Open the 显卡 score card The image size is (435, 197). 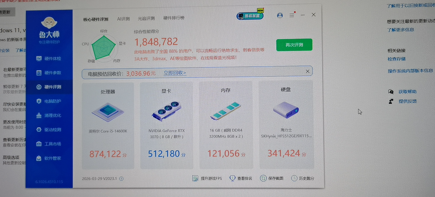167,125
